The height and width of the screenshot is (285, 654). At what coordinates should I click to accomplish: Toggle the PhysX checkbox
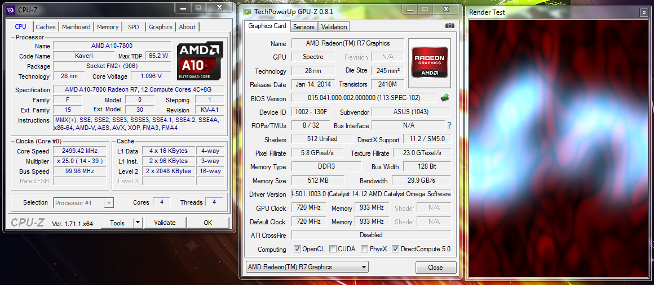[x=364, y=249]
